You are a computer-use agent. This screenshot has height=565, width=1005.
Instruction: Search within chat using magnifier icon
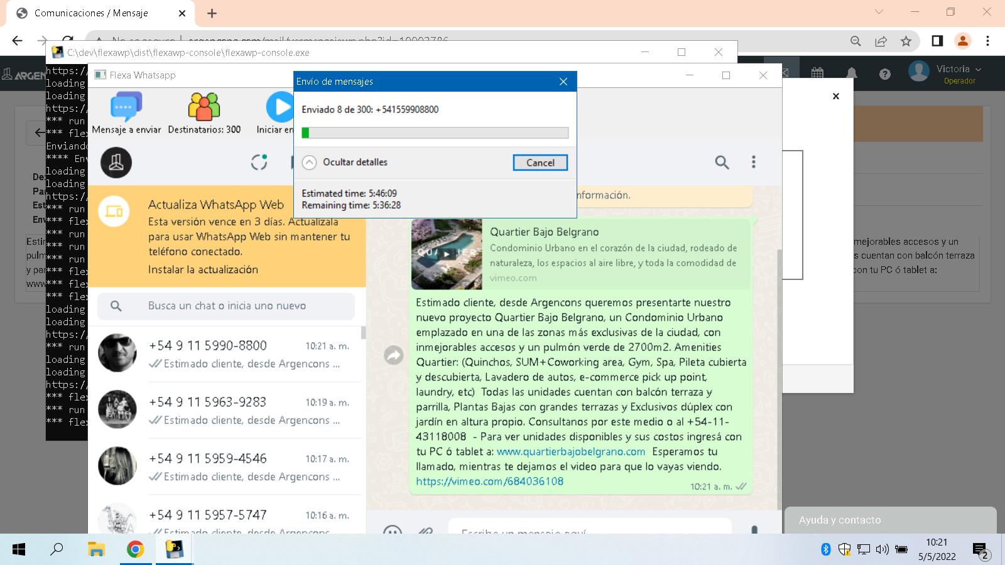click(722, 163)
